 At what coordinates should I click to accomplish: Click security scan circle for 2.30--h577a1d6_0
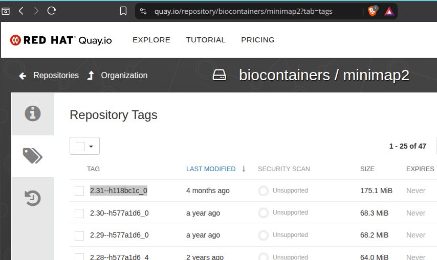pos(264,213)
